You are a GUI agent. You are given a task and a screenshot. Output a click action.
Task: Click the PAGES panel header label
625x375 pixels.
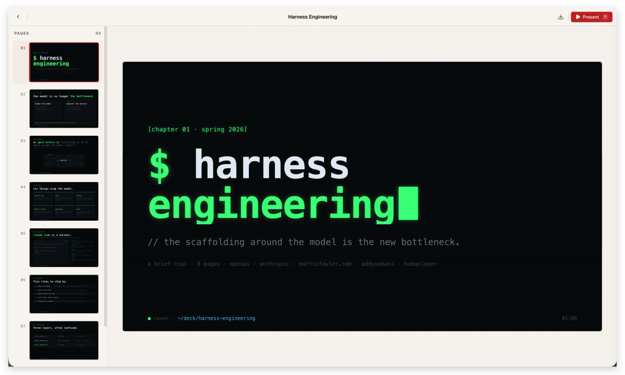[x=21, y=34]
